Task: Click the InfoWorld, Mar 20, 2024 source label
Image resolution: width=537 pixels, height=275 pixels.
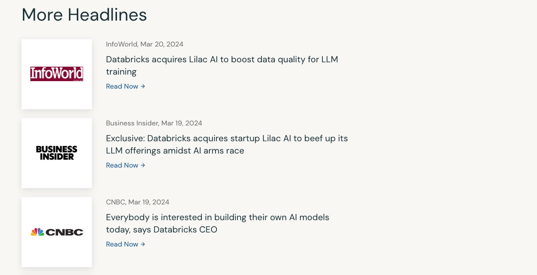Action: (x=144, y=44)
